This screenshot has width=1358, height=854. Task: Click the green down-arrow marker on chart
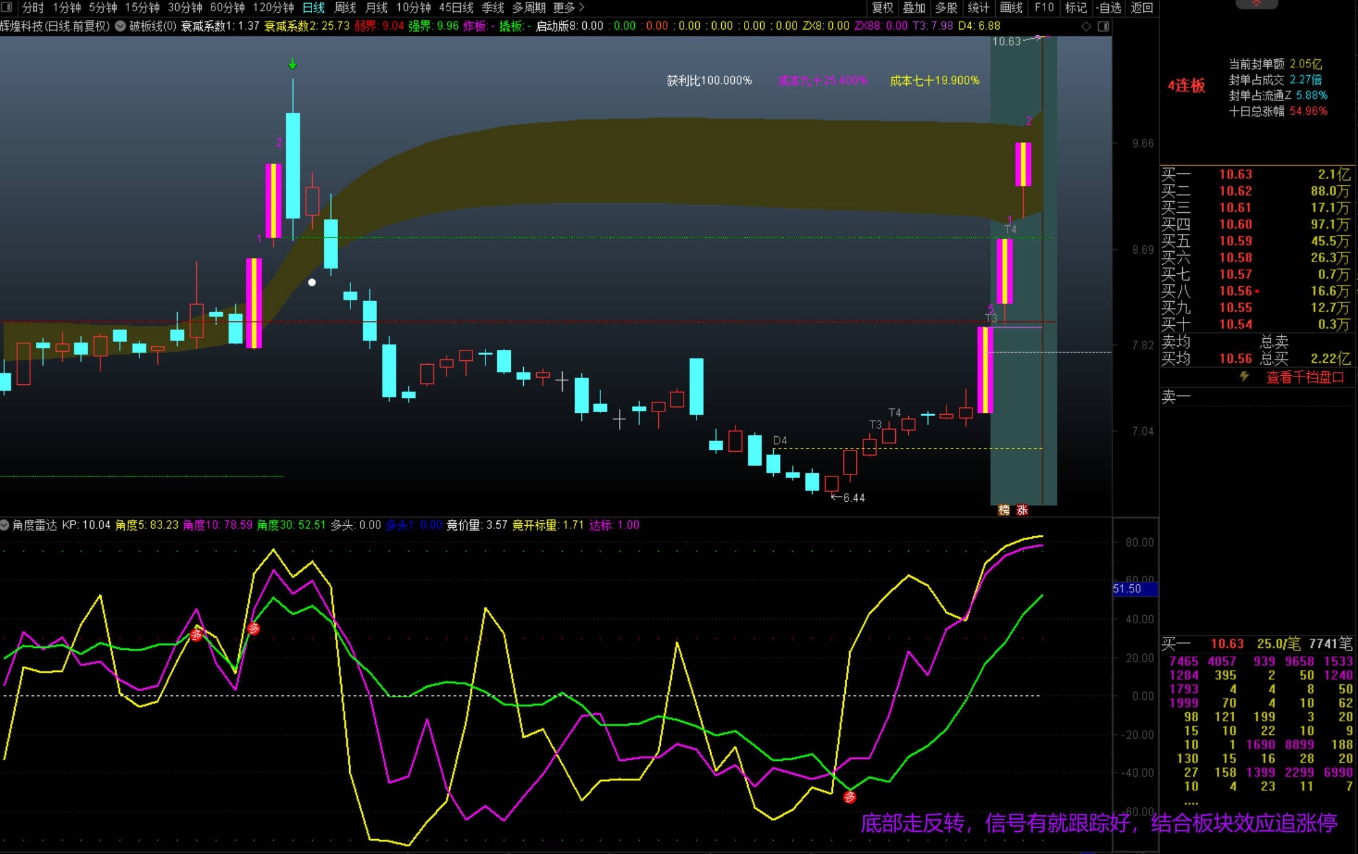[293, 64]
